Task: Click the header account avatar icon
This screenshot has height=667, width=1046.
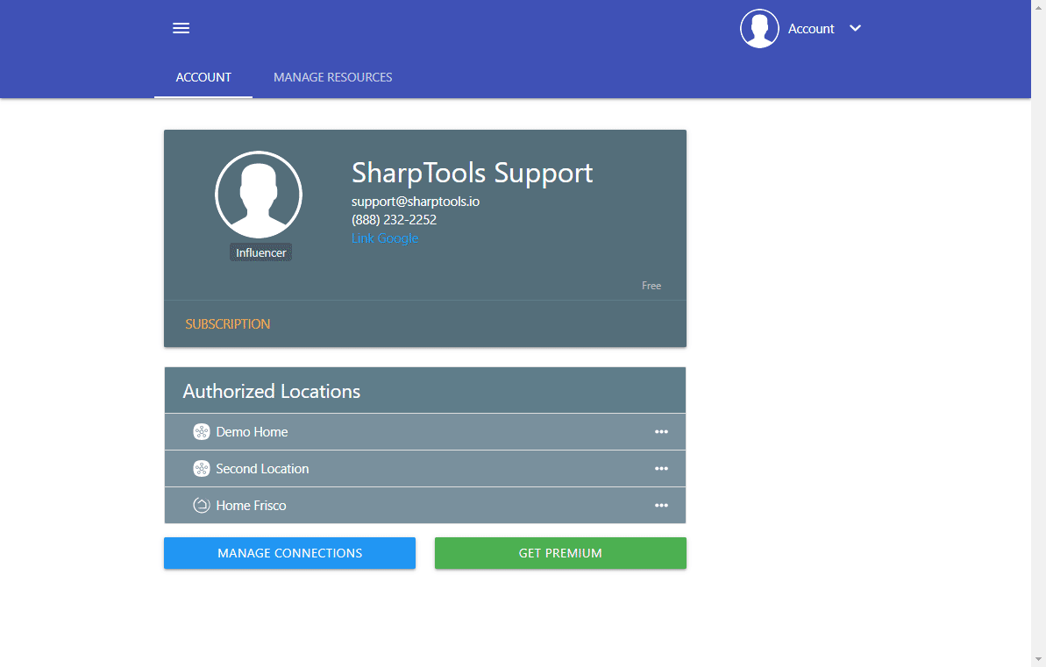Action: (759, 29)
